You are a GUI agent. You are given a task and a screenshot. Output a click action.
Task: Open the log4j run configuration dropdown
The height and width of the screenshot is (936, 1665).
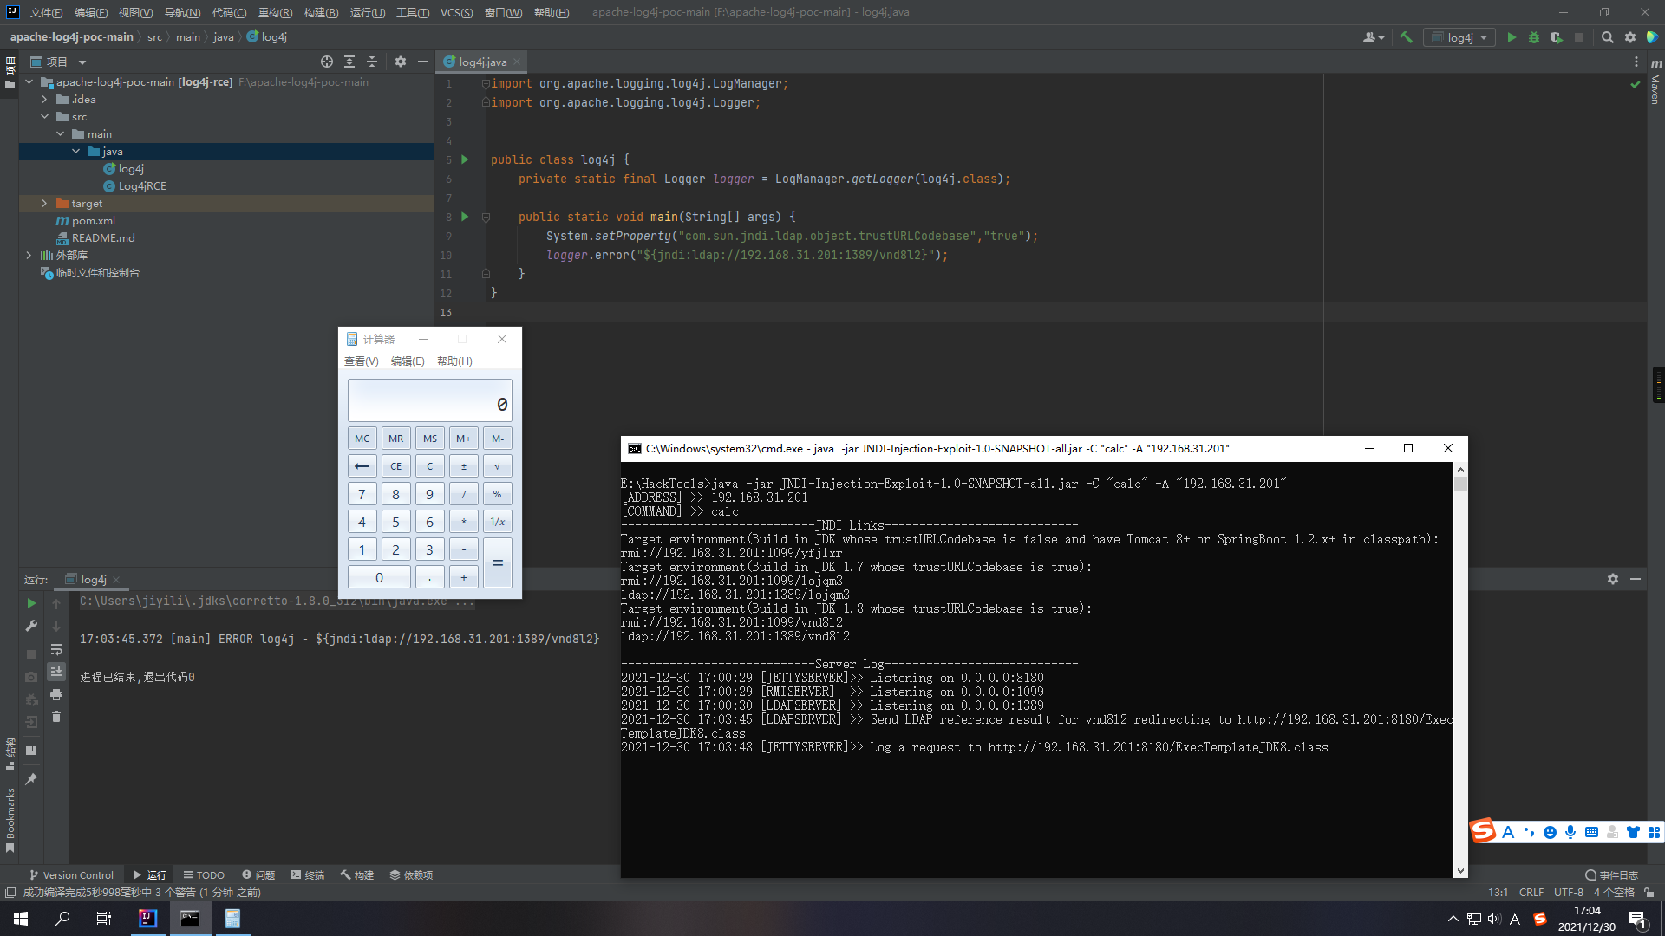(x=1459, y=37)
